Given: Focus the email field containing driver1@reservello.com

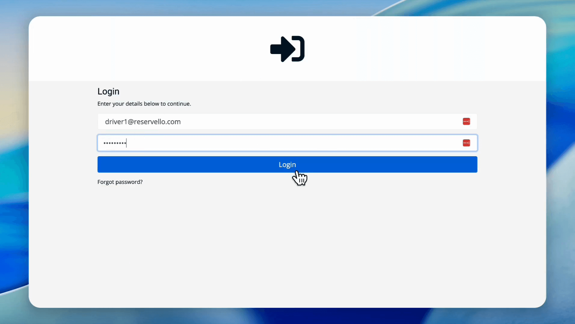Looking at the screenshot, I should pos(287,121).
